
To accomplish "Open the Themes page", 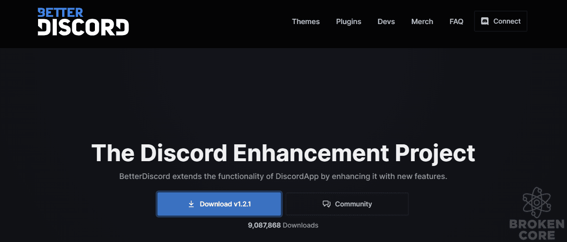I will tap(305, 22).
